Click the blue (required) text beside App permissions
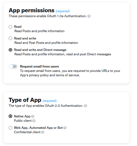The width and height of the screenshot is (137, 146). coord(63,11)
